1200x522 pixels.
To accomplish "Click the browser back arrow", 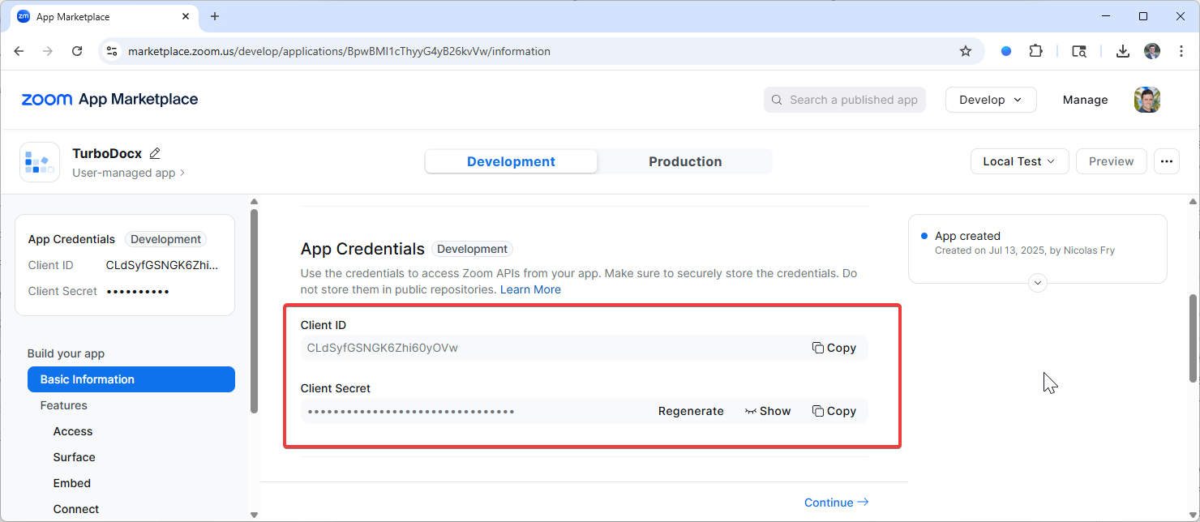I will pyautogui.click(x=19, y=51).
